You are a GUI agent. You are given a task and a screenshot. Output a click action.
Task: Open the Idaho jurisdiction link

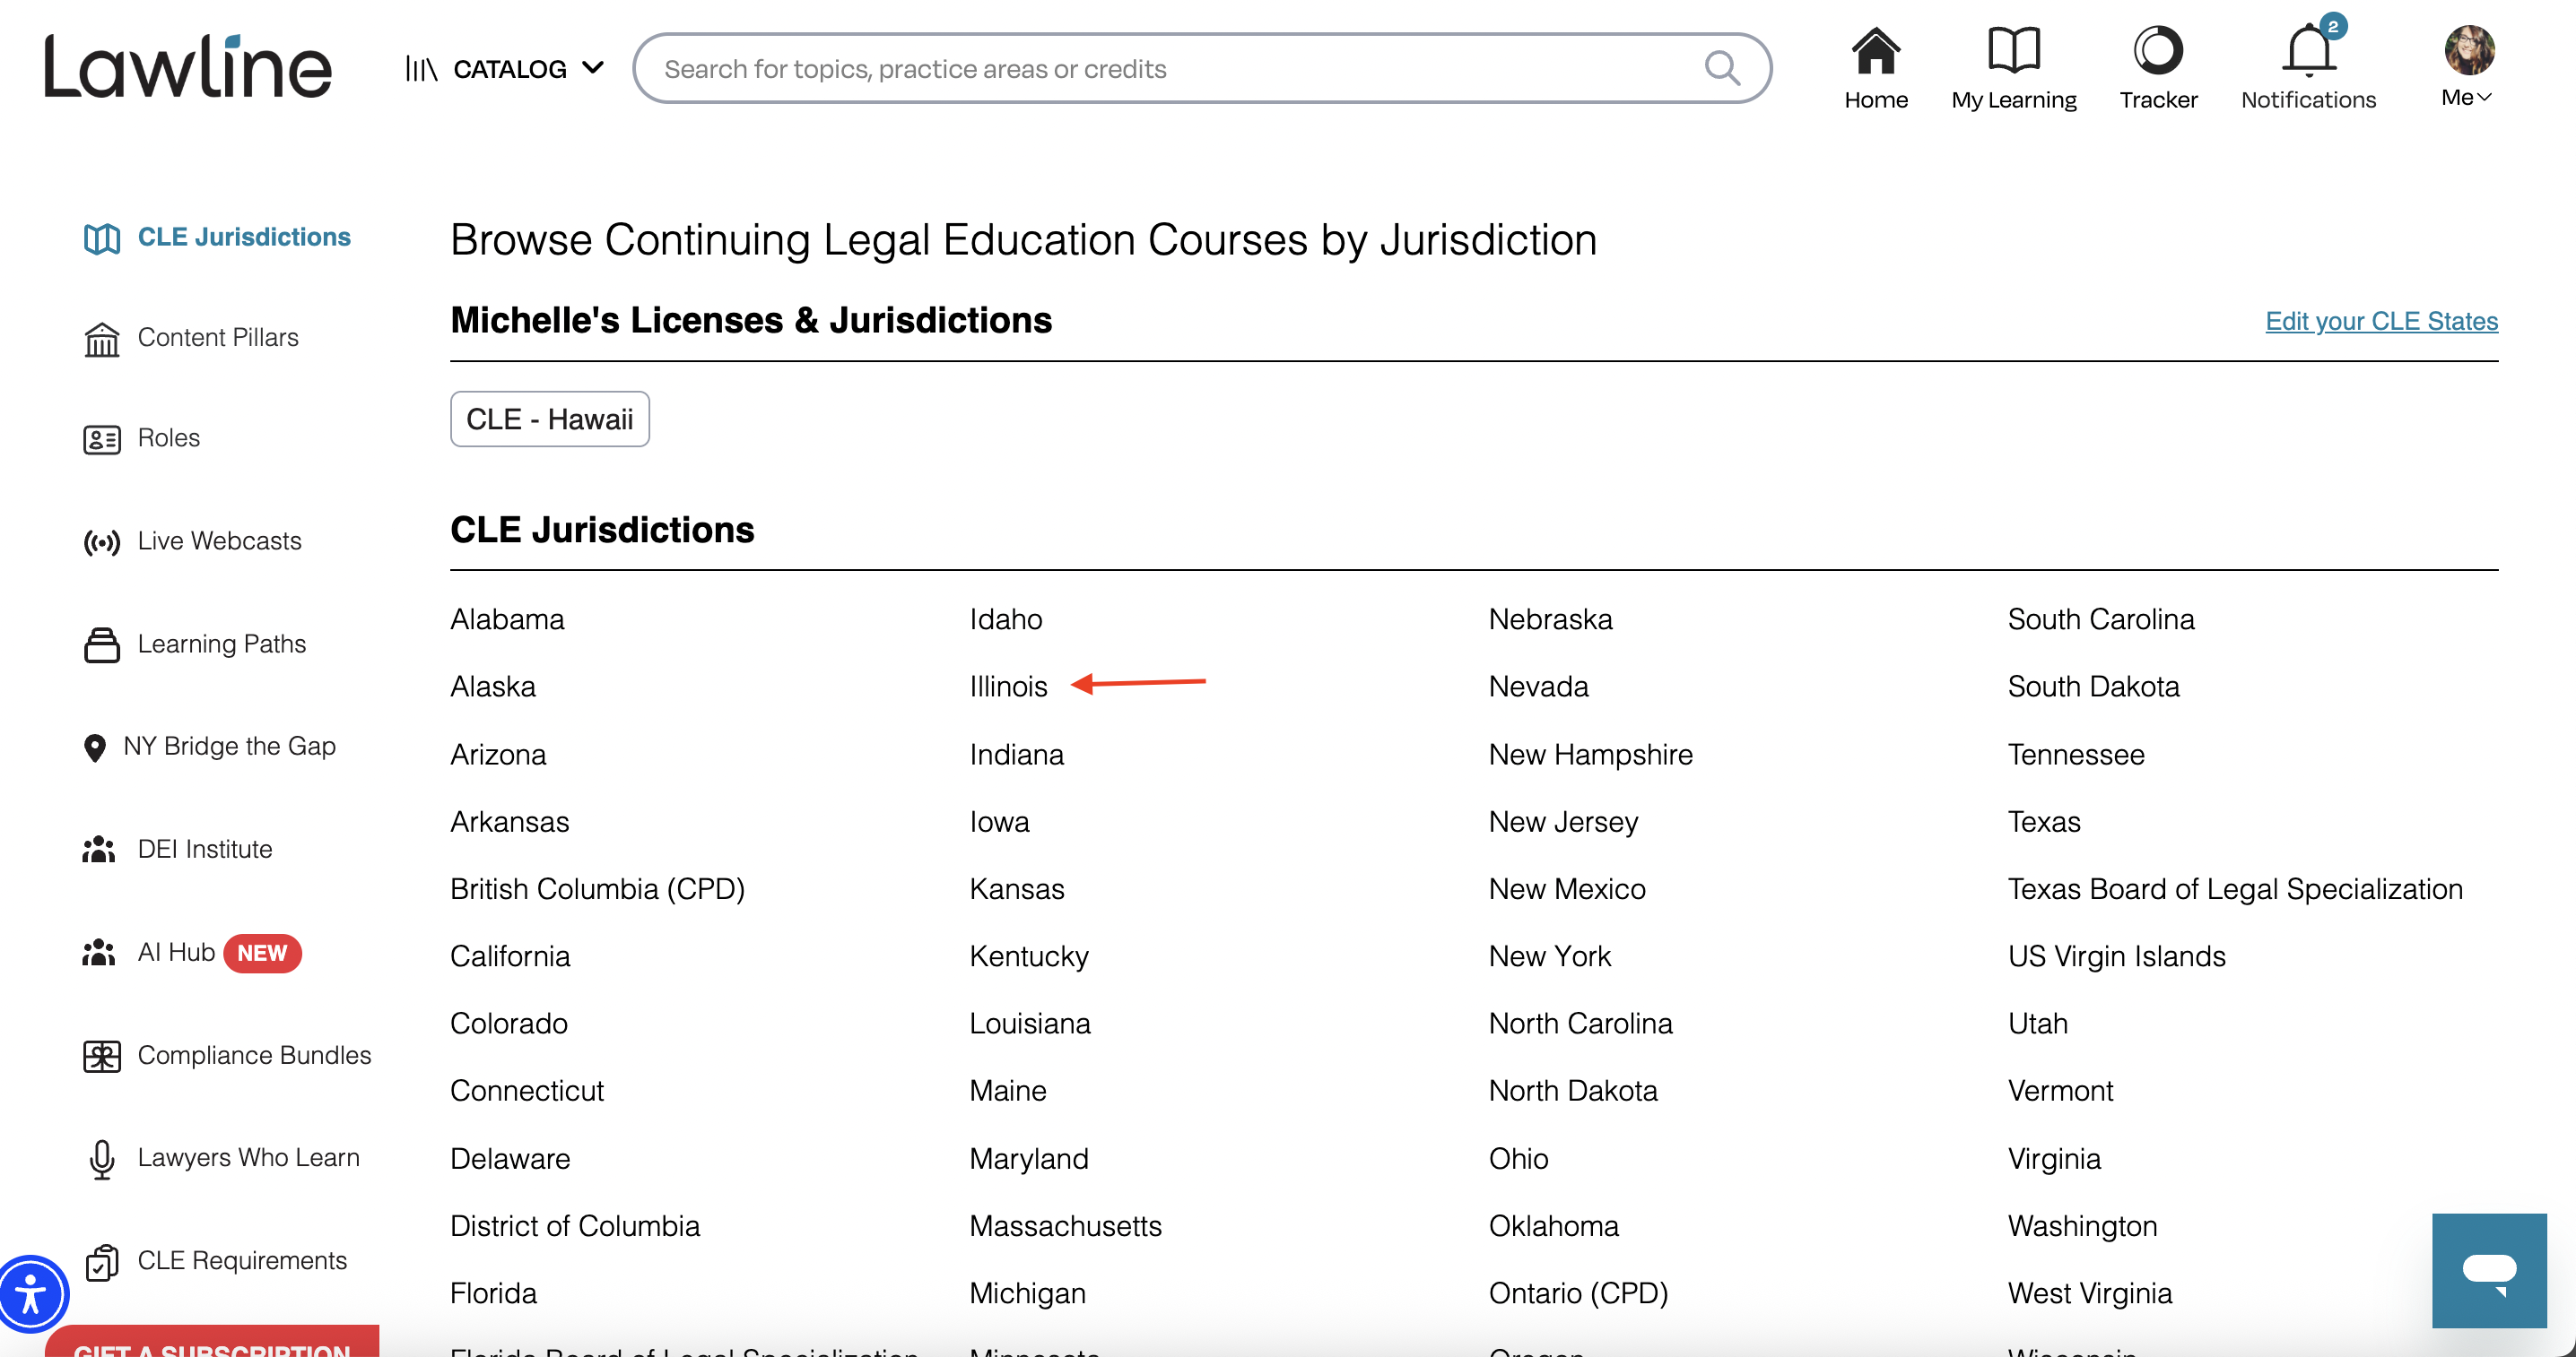click(1006, 619)
